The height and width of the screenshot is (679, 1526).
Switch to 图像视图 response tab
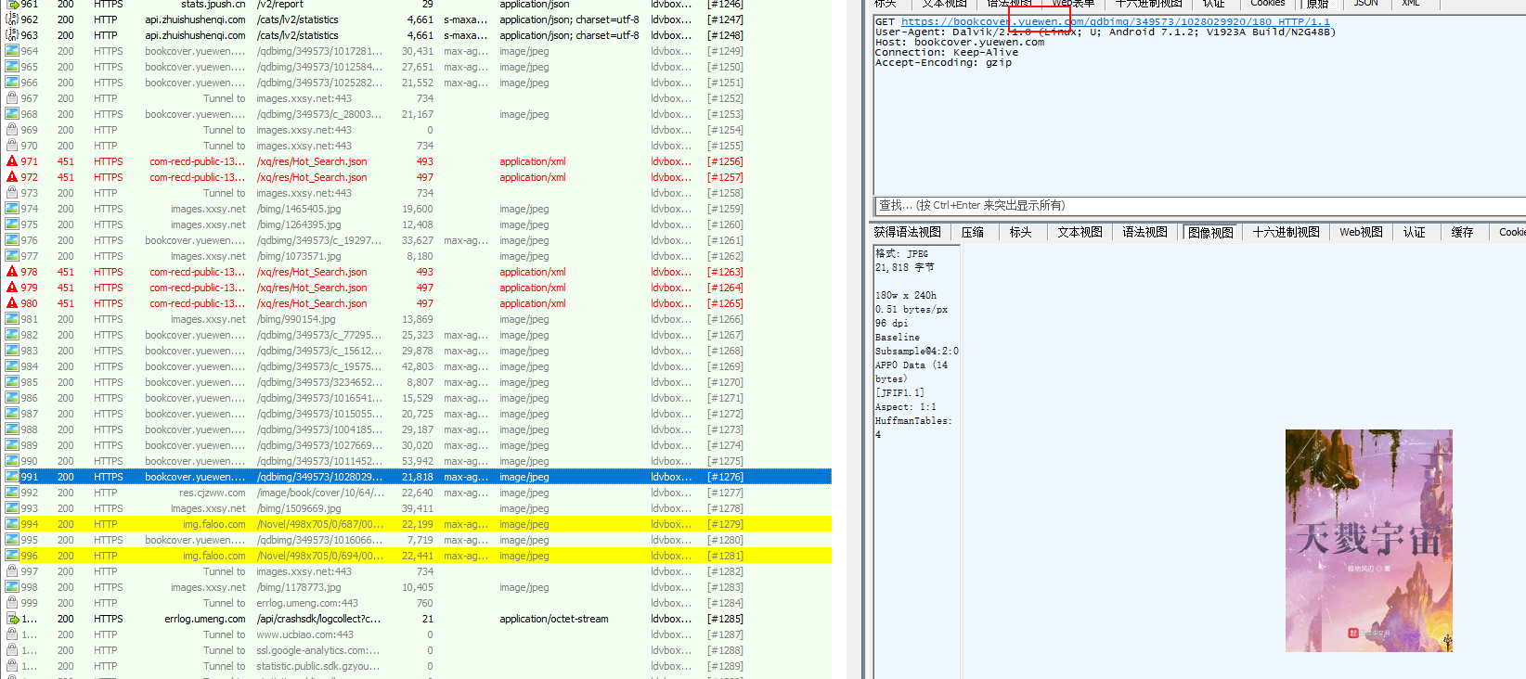tap(1210, 232)
